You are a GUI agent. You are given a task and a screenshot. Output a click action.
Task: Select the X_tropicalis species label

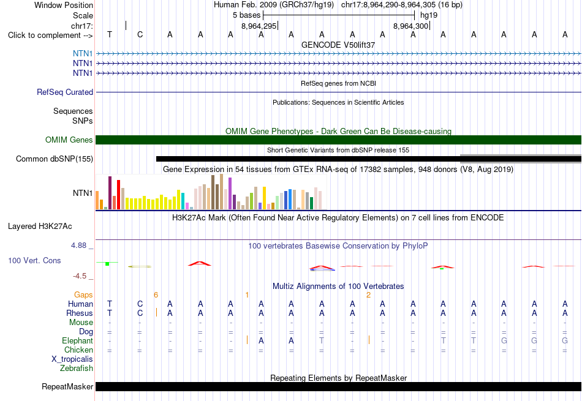tap(72, 359)
